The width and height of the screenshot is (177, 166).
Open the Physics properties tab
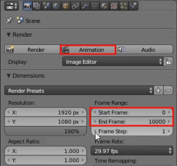pos(133,6)
